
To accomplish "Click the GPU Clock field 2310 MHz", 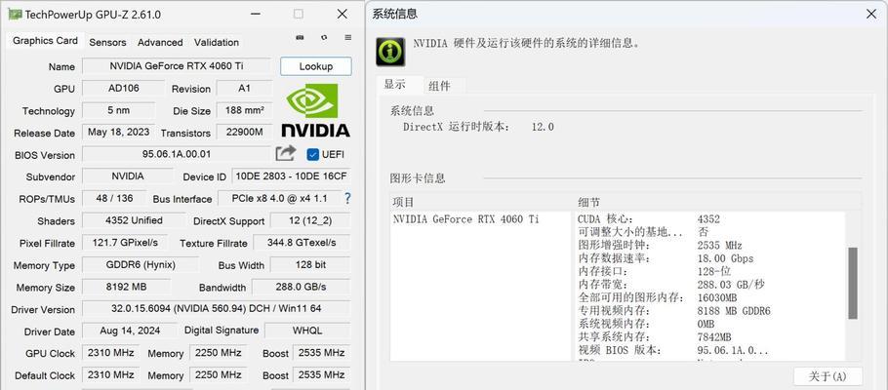I will [111, 353].
